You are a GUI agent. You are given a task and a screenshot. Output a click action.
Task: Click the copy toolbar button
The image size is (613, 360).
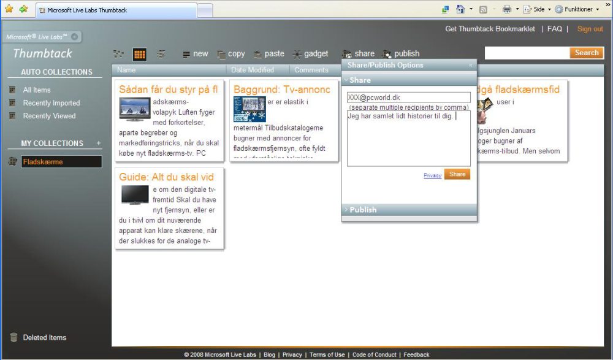(x=231, y=54)
